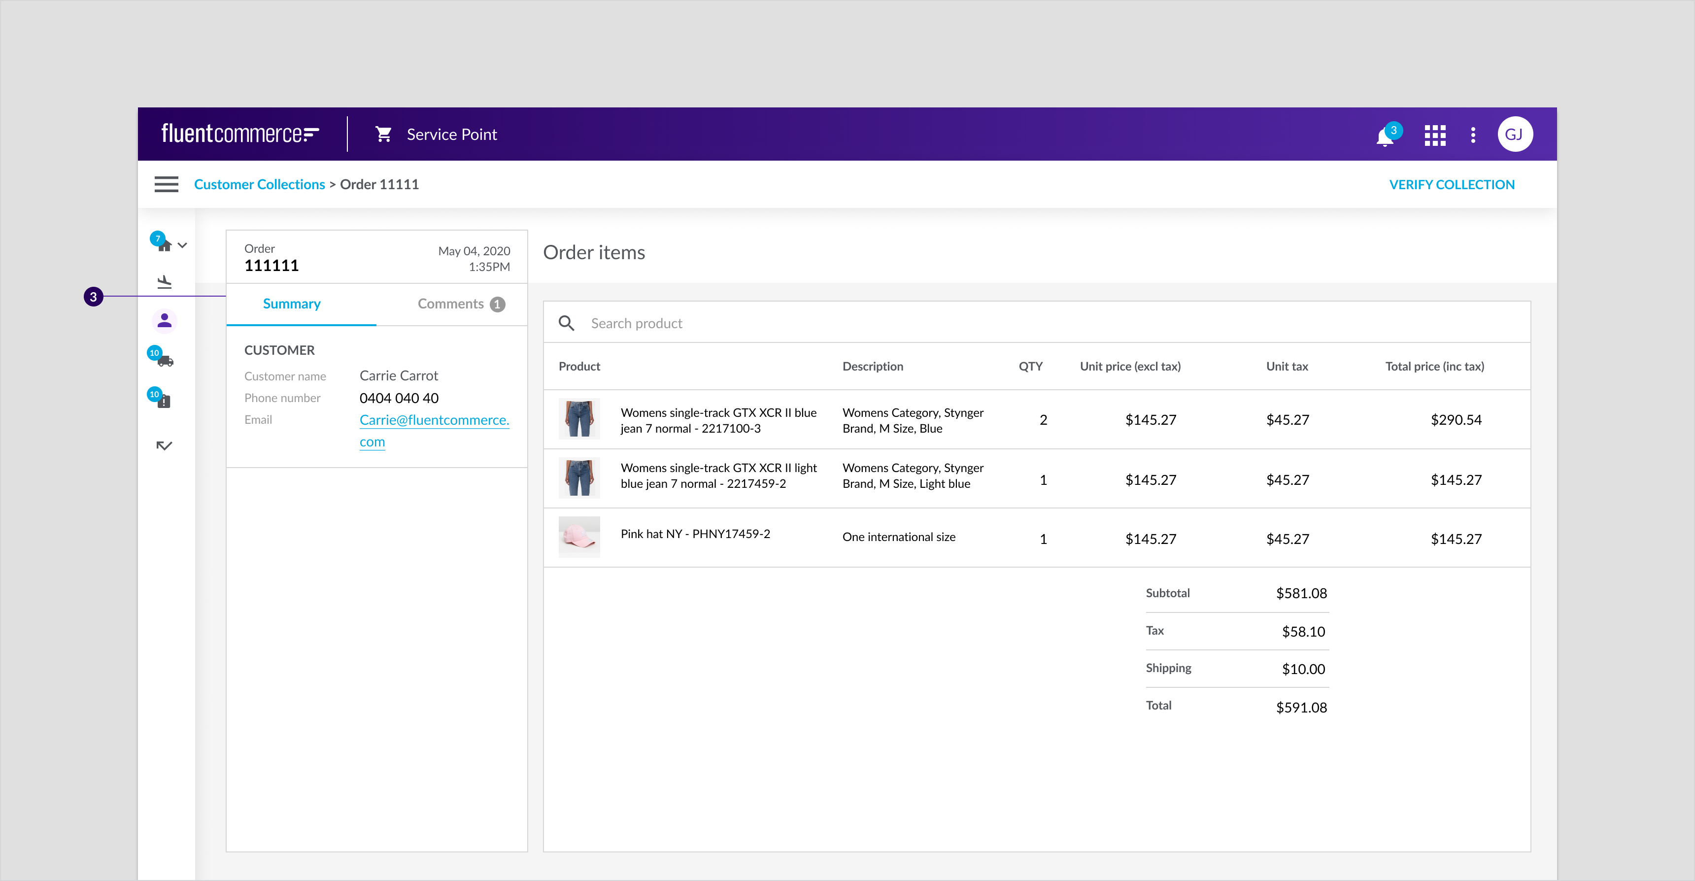
Task: Click the arrivals/inbound icon in sidebar
Action: coord(166,284)
